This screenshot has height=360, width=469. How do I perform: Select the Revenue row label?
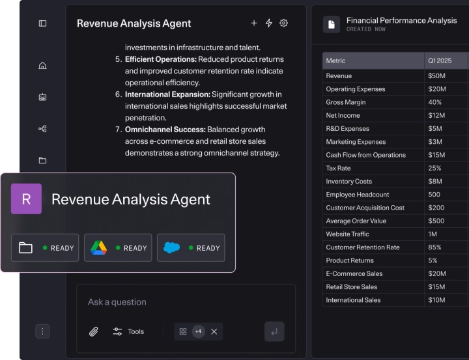click(339, 76)
